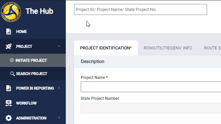Click the Project rocket icon
The image size is (221, 124).
9,46
